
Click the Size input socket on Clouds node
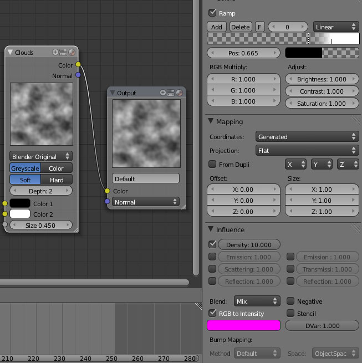5,224
